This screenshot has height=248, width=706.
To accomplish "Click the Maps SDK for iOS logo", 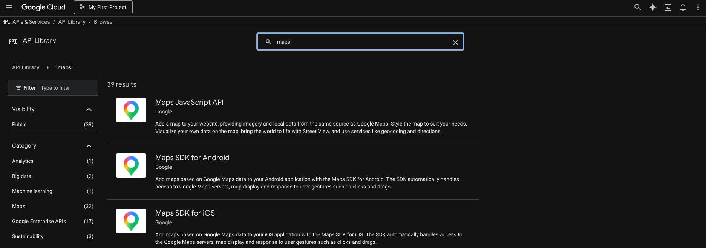I will (x=131, y=221).
